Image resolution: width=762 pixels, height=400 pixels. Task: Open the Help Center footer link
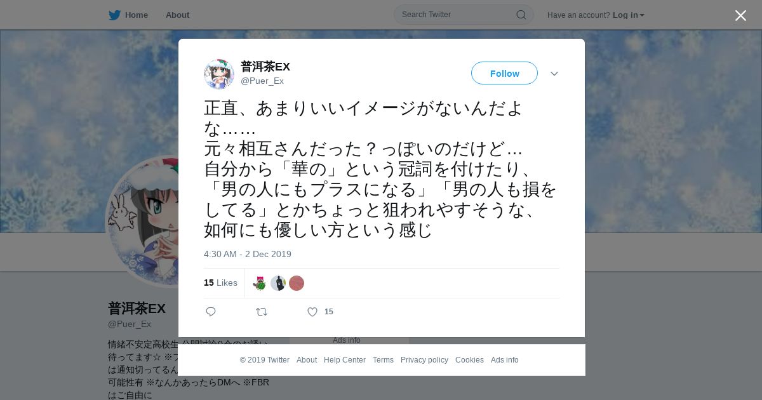pos(345,360)
